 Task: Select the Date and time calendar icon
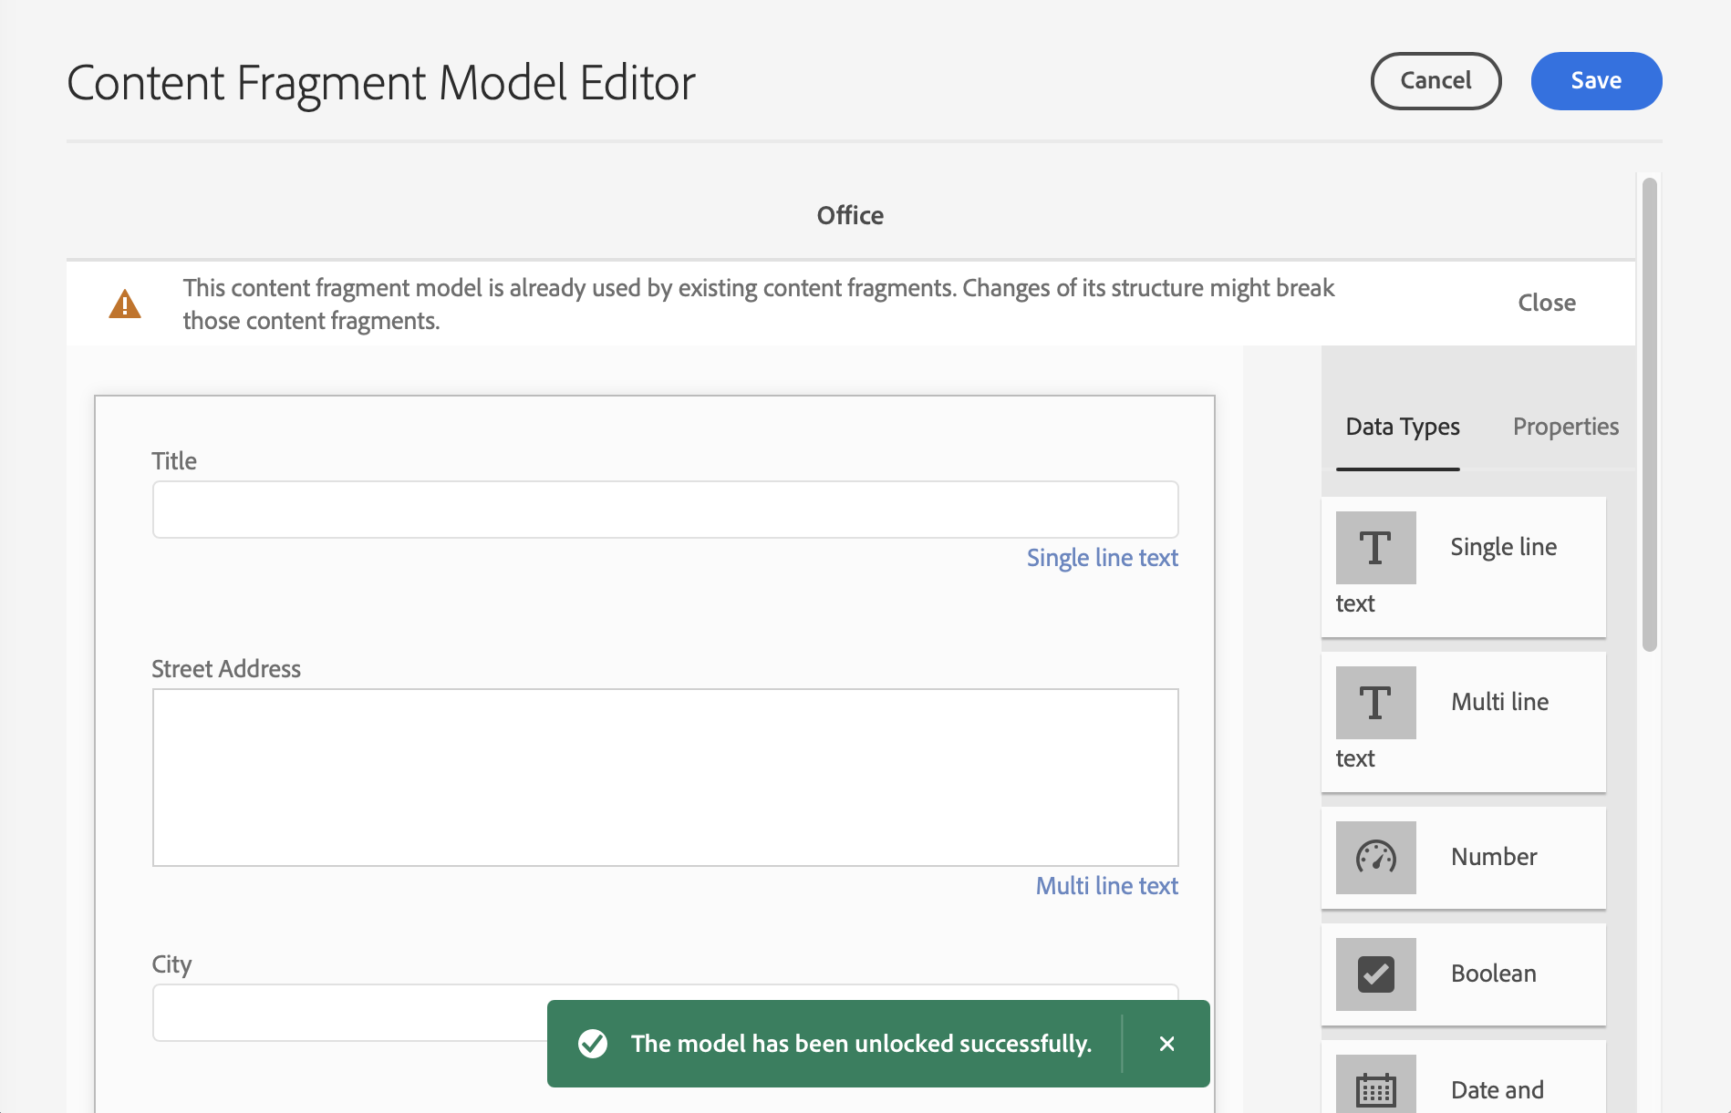click(x=1375, y=1087)
